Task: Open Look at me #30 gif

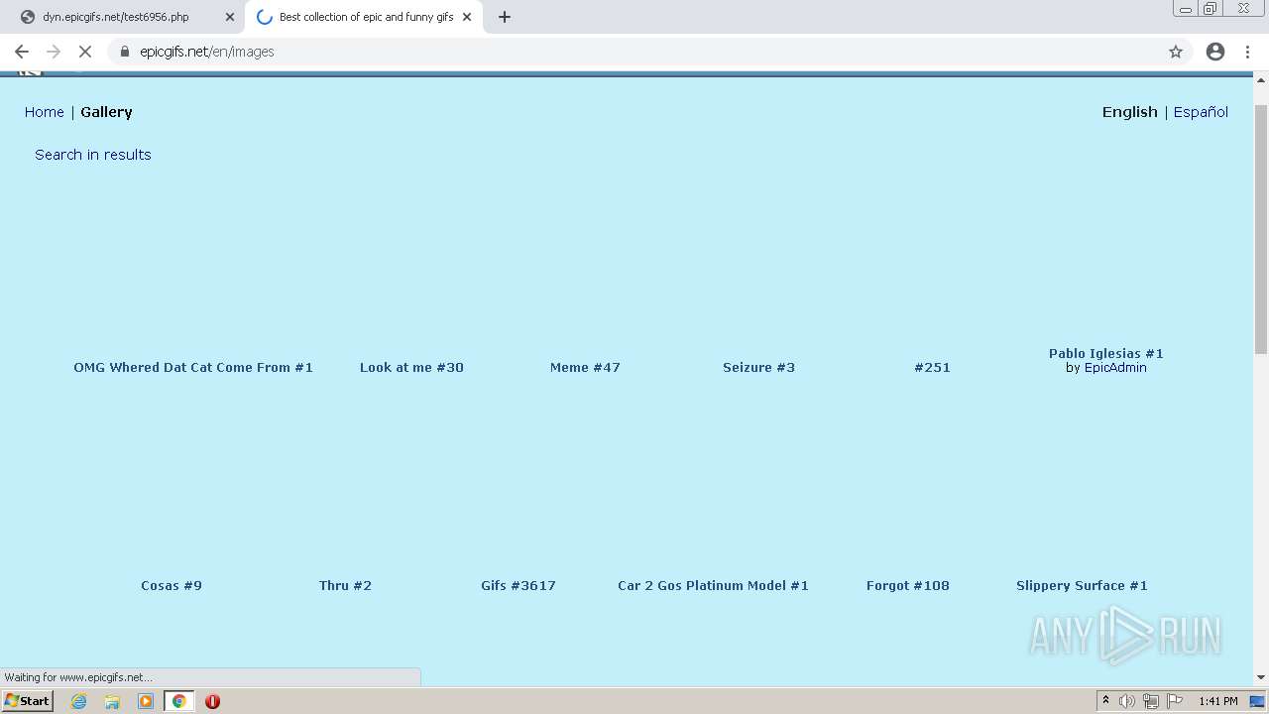Action: coord(411,367)
